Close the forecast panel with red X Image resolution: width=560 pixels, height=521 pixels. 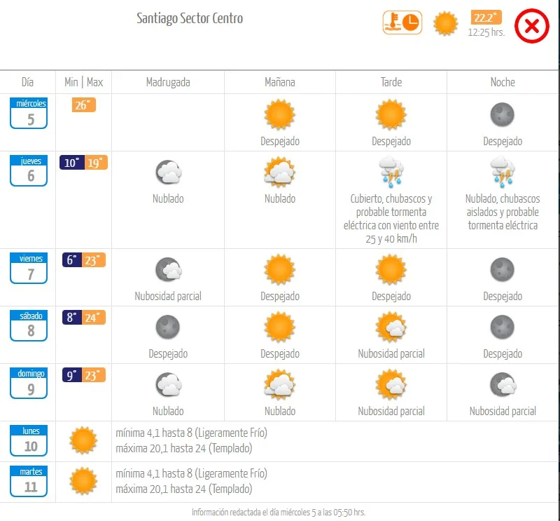pos(531,27)
